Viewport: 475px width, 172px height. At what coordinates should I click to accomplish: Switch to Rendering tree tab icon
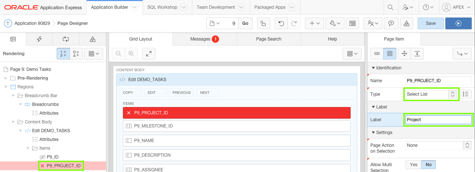pos(13,39)
